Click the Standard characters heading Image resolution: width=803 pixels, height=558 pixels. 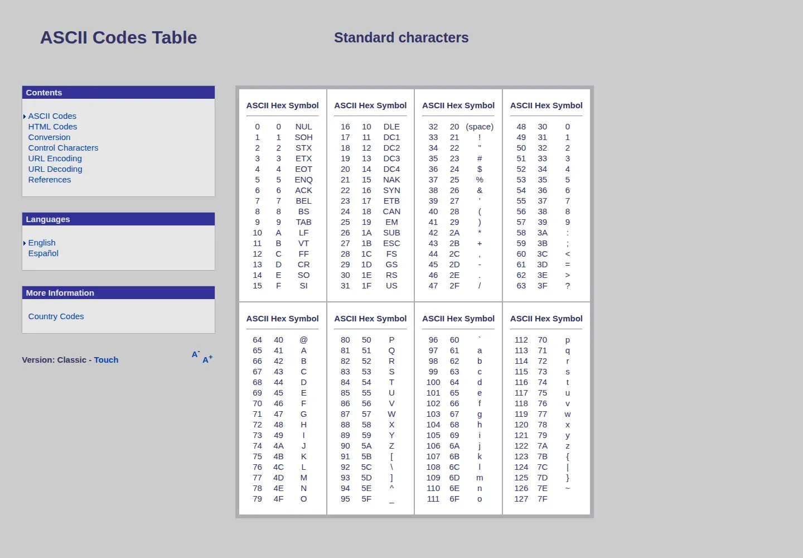click(401, 37)
